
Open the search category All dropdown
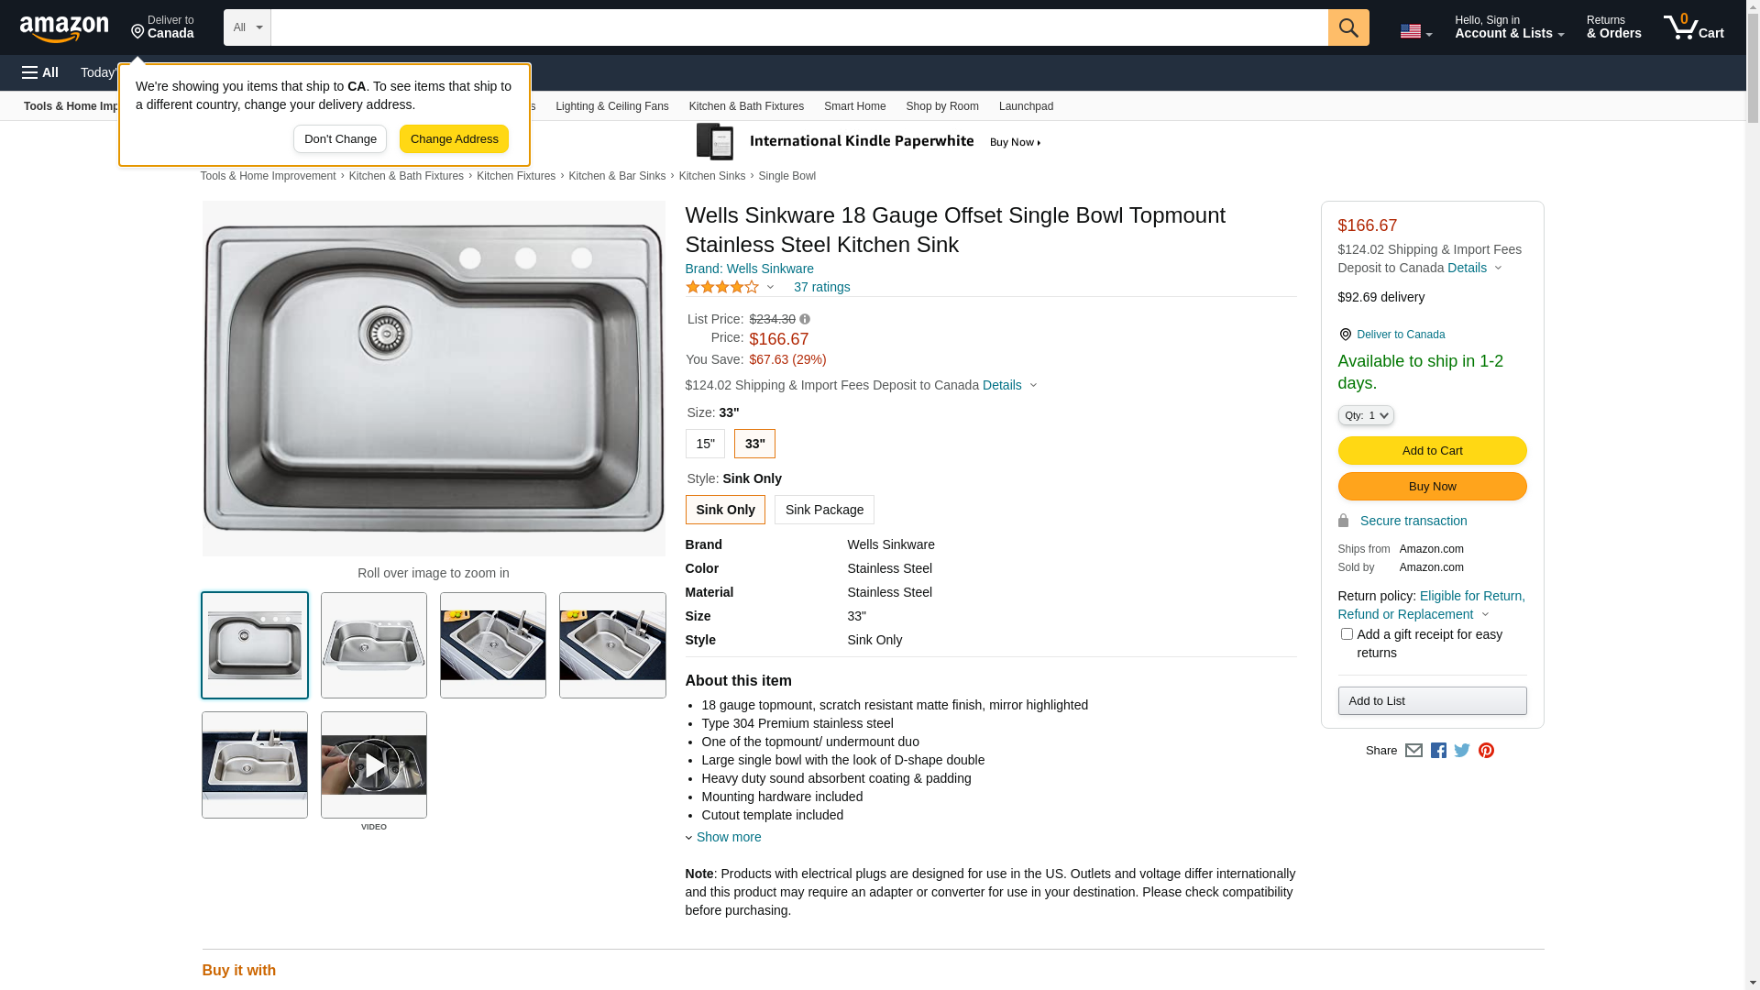click(247, 27)
